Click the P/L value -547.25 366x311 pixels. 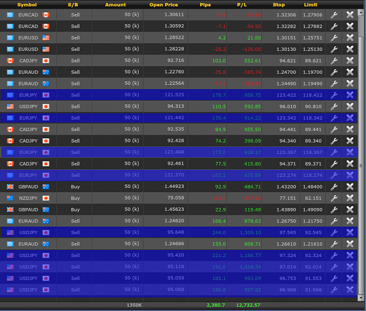[252, 198]
